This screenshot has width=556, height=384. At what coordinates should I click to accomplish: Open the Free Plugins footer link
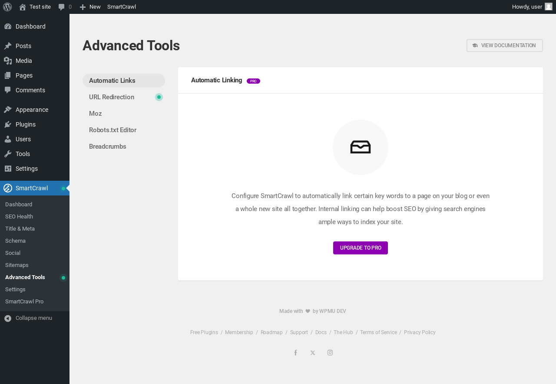tap(204, 332)
